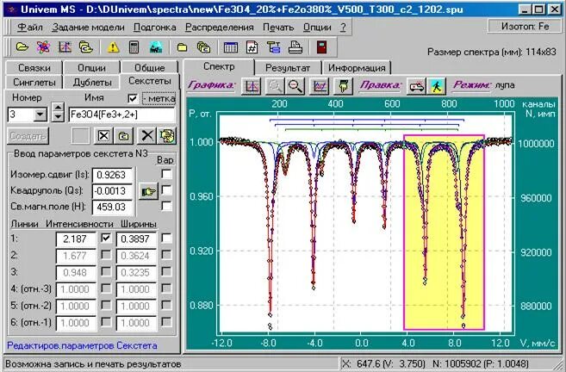
Task: Switch to the Дублеты tab
Action: click(x=91, y=83)
